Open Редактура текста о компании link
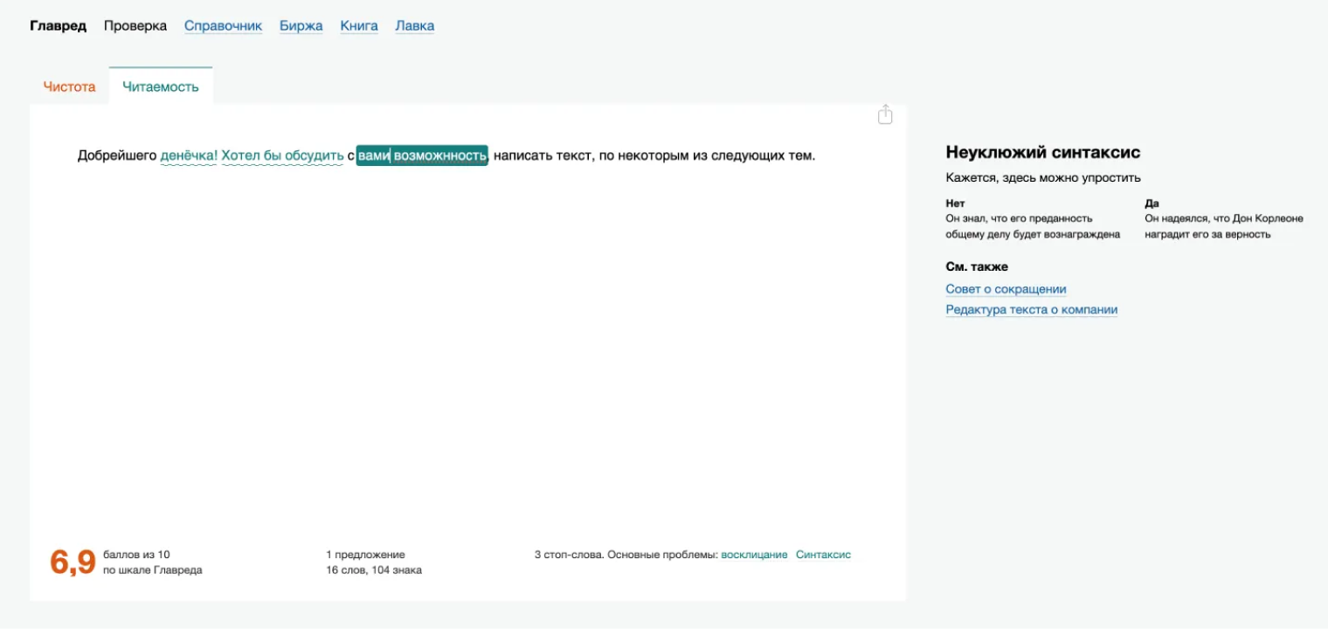The height and width of the screenshot is (629, 1328). [1032, 309]
